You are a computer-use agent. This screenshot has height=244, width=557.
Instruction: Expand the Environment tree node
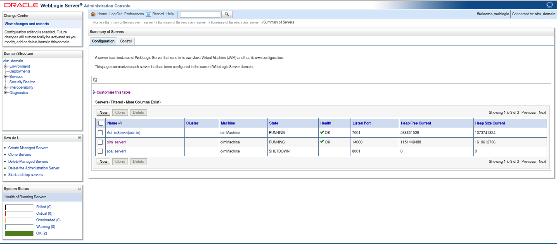(x=5, y=66)
